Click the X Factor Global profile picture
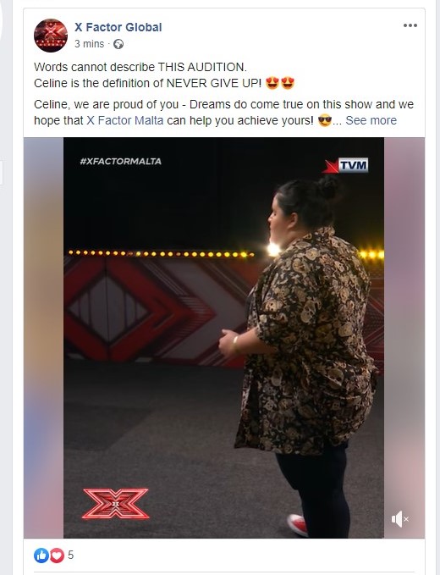This screenshot has height=575, width=440. [x=51, y=36]
